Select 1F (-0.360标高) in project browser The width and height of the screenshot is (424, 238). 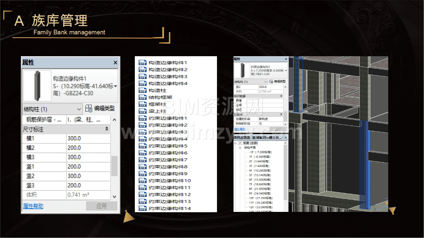coord(259,157)
